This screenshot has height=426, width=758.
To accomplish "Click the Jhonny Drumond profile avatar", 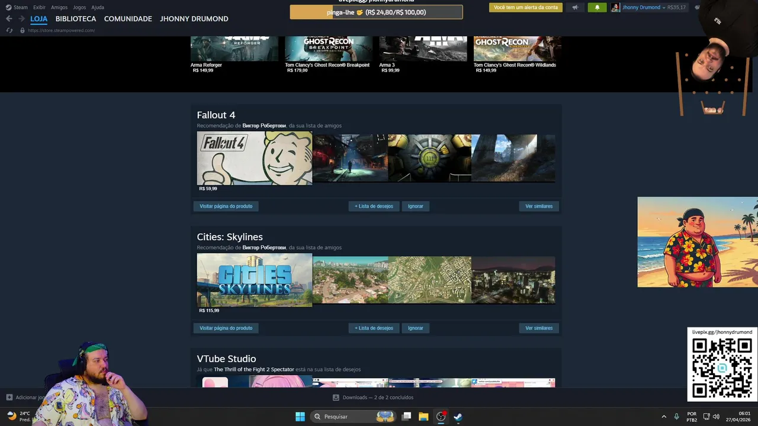I will (x=616, y=8).
